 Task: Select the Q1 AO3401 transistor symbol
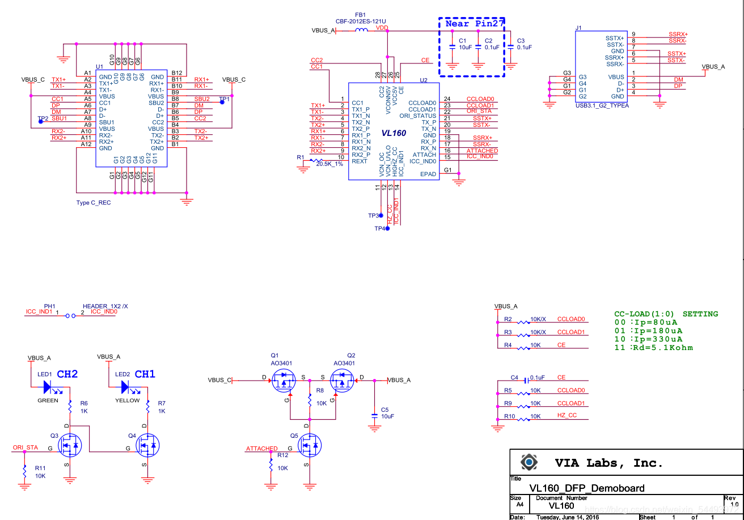[x=282, y=381]
